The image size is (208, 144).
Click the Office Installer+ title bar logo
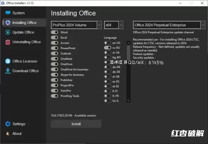click(3, 3)
